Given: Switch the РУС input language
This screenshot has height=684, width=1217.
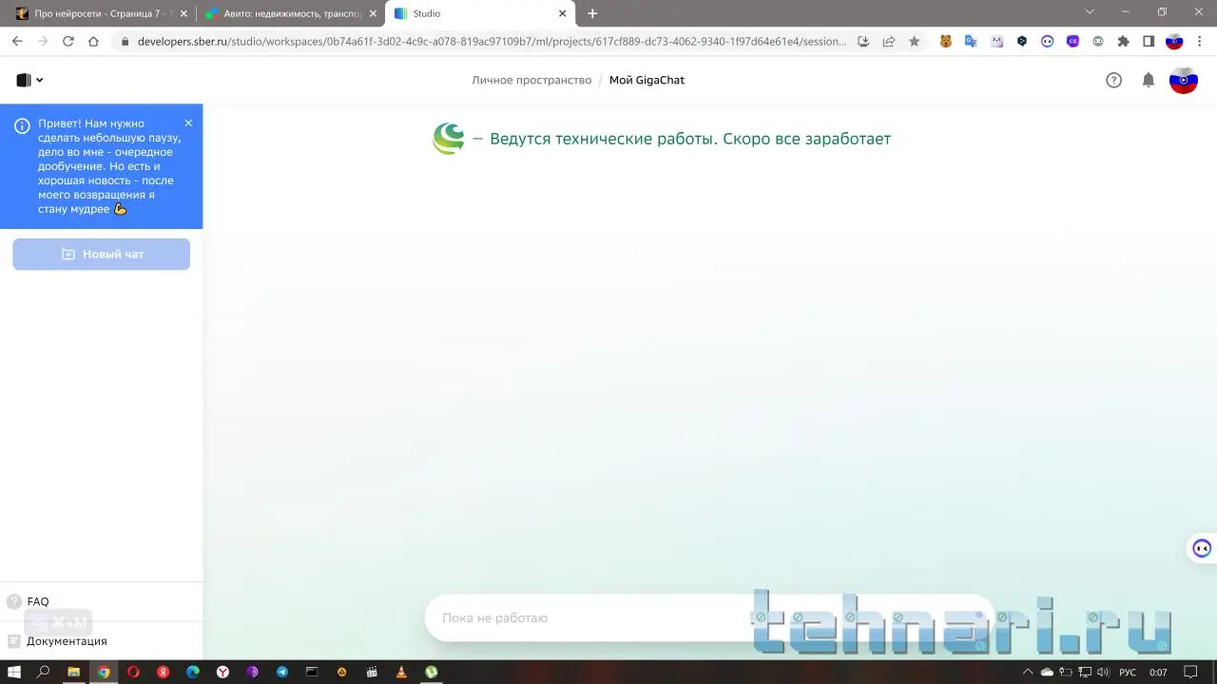Looking at the screenshot, I should point(1128,672).
